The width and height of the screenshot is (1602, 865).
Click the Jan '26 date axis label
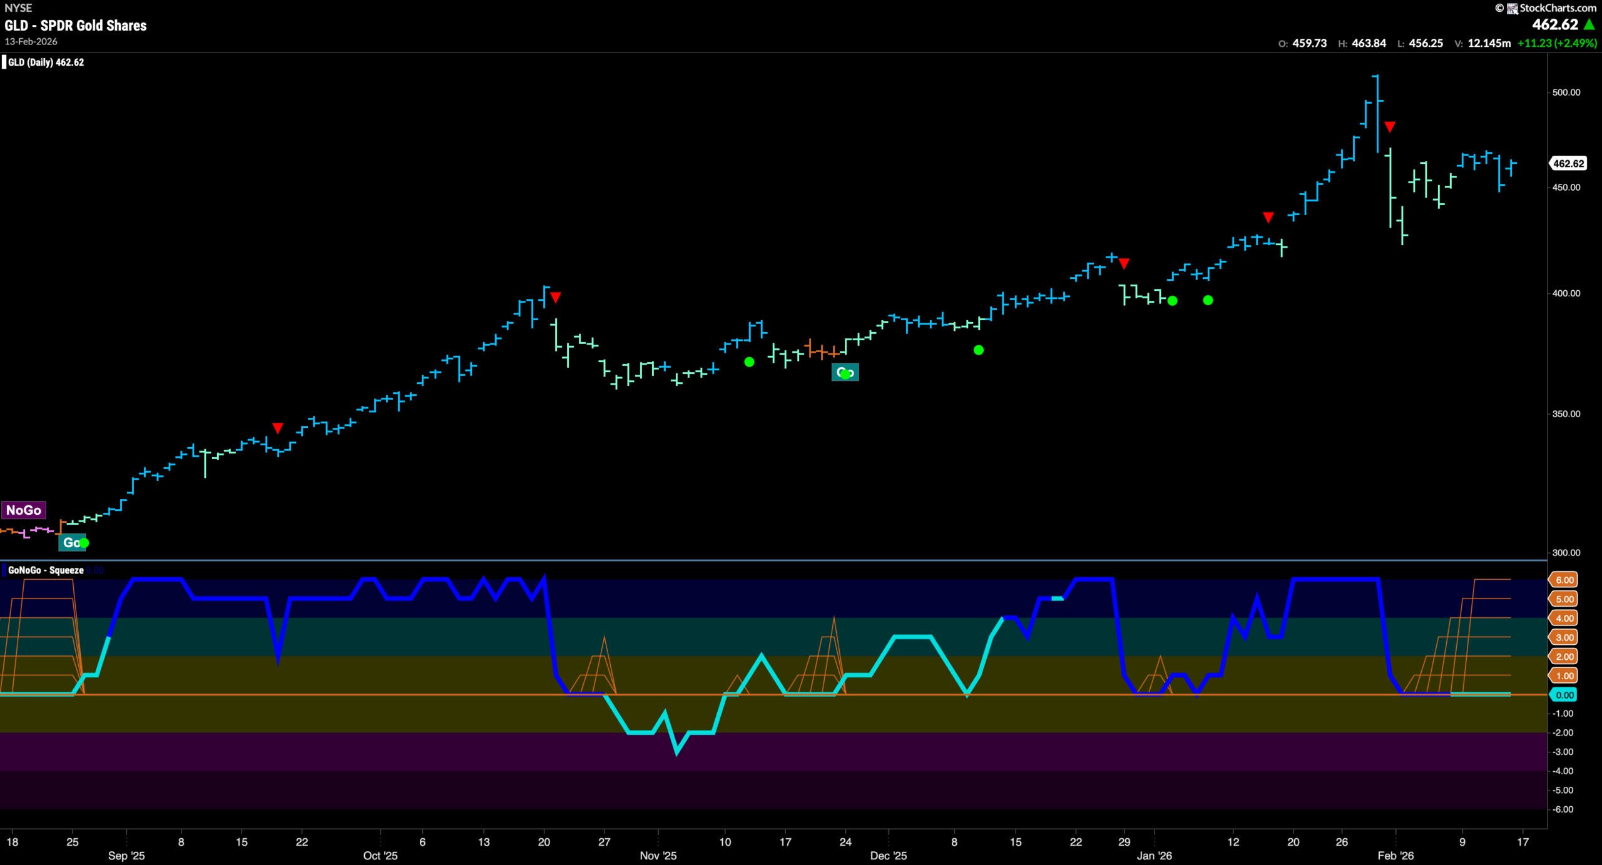pos(1155,855)
